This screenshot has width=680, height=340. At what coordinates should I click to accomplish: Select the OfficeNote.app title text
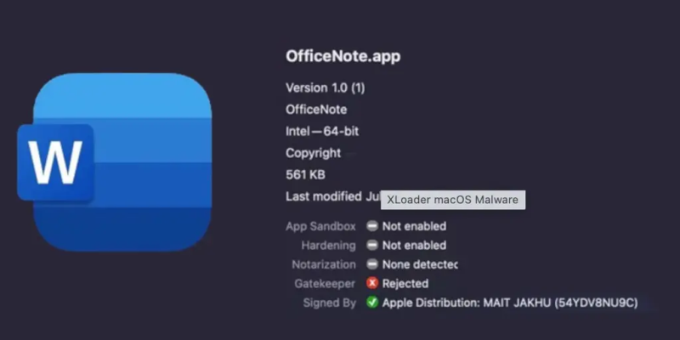tap(343, 57)
